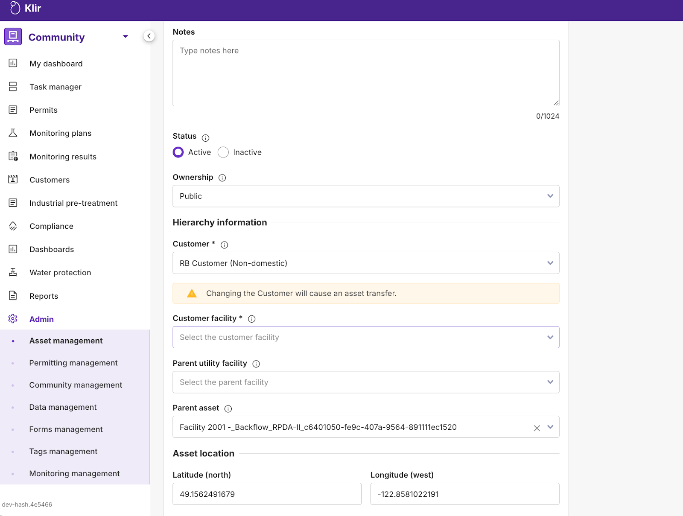Collapse the sidebar with the arrow button
This screenshot has height=516, width=683.
pyautogui.click(x=149, y=36)
